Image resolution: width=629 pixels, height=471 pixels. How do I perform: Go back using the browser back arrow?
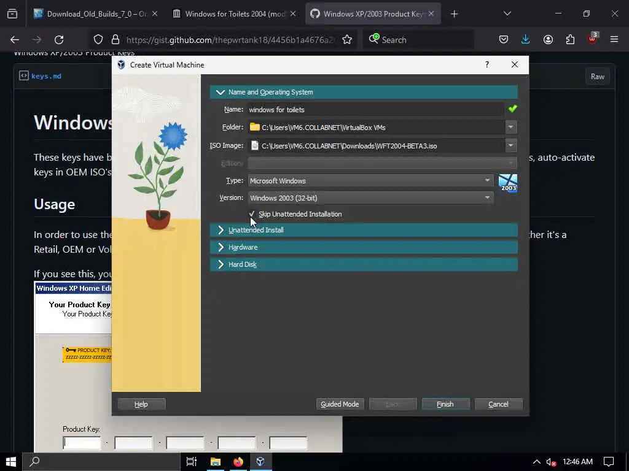[x=15, y=40]
